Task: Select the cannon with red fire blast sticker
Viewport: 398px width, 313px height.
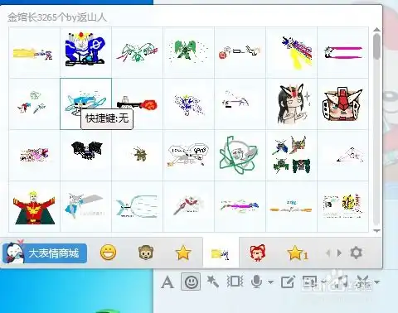Action: pyautogui.click(x=137, y=104)
